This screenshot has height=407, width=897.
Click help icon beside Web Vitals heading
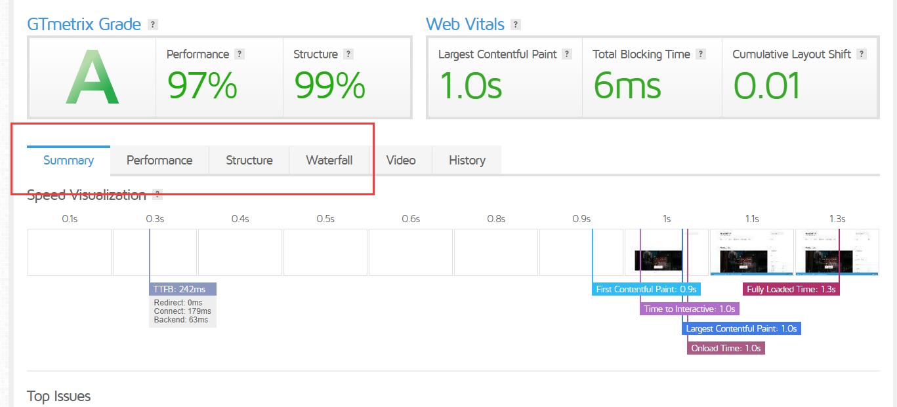tap(516, 25)
